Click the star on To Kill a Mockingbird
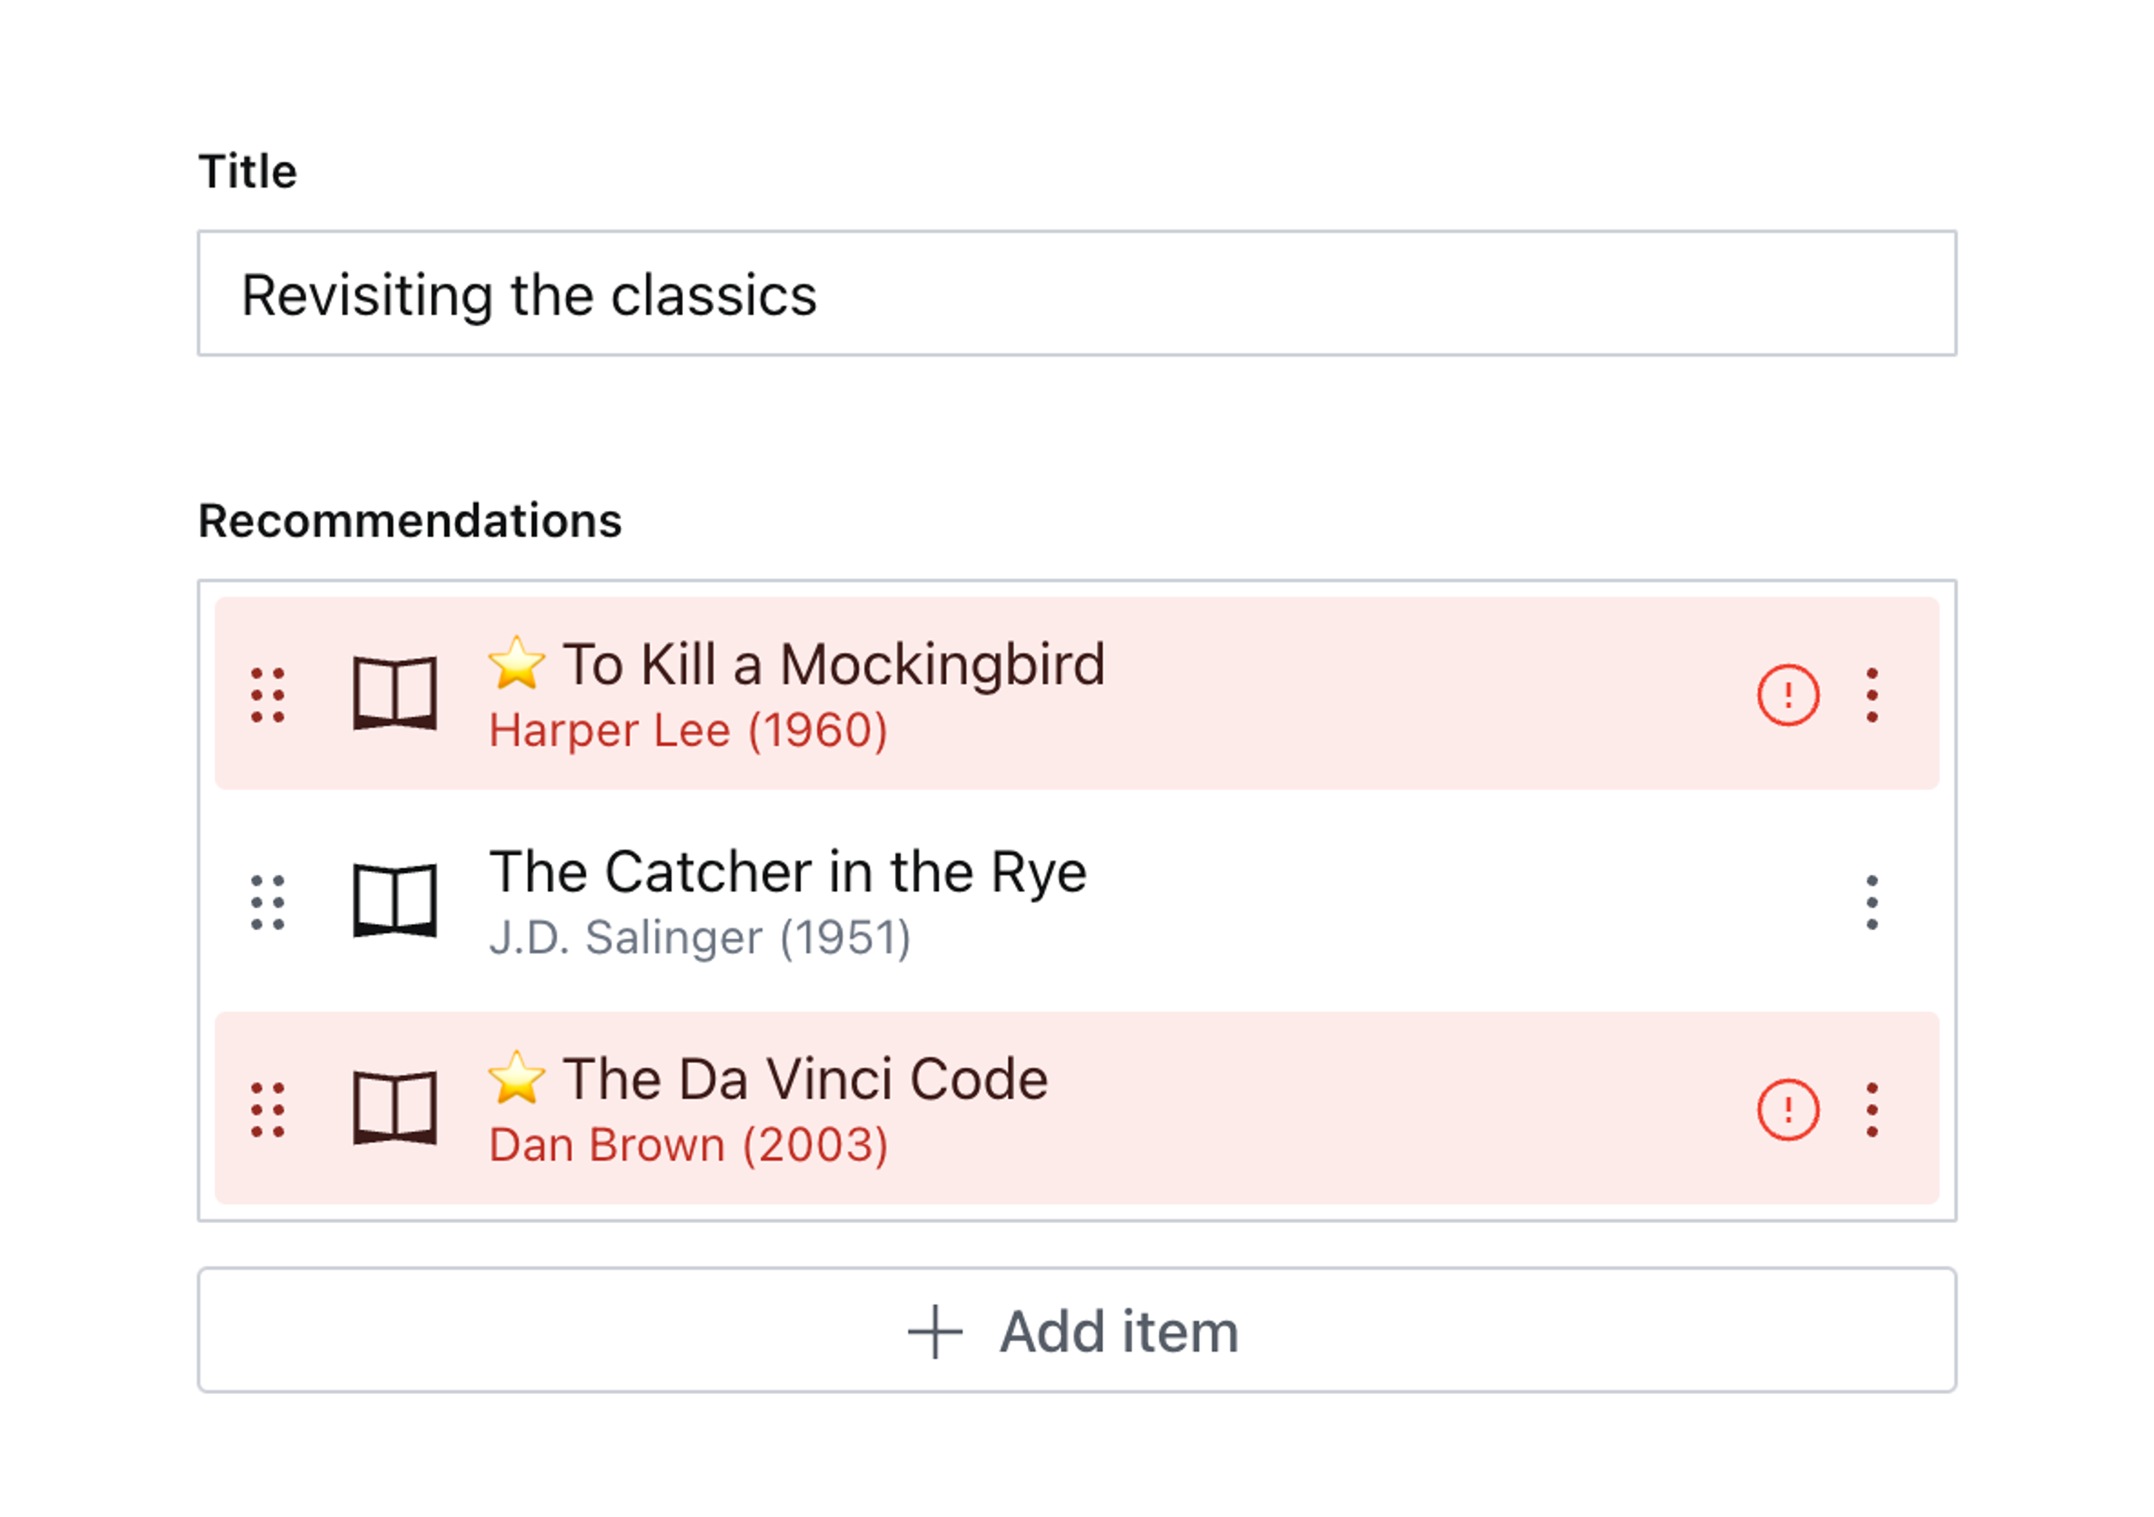The width and height of the screenshot is (2154, 1517). coord(517,662)
